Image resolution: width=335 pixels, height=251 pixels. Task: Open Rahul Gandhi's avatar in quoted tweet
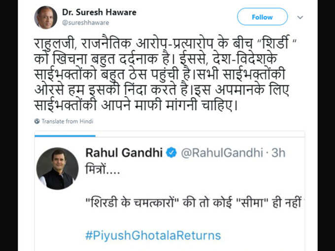pyautogui.click(x=58, y=169)
